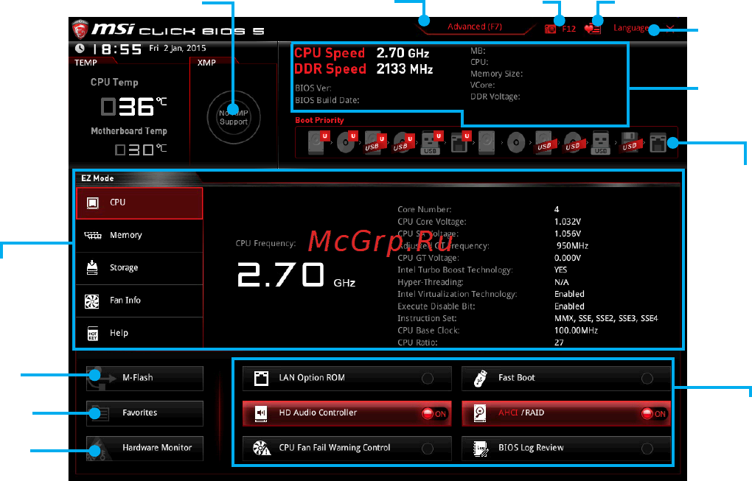The image size is (752, 481).
Task: Select legacy CD/DVD boot device icon
Action: (516, 142)
